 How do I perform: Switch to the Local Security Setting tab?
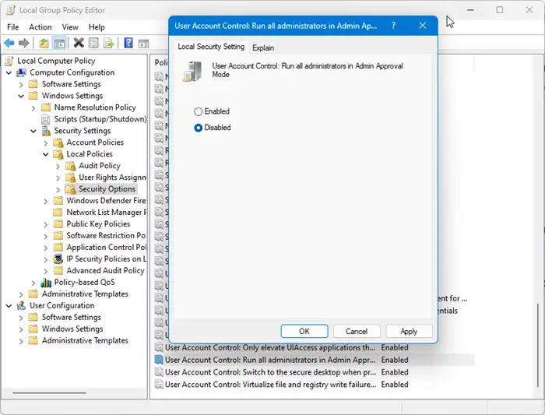[x=211, y=47]
